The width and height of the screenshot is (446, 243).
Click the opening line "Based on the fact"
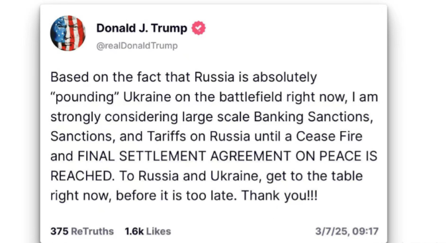(x=106, y=77)
